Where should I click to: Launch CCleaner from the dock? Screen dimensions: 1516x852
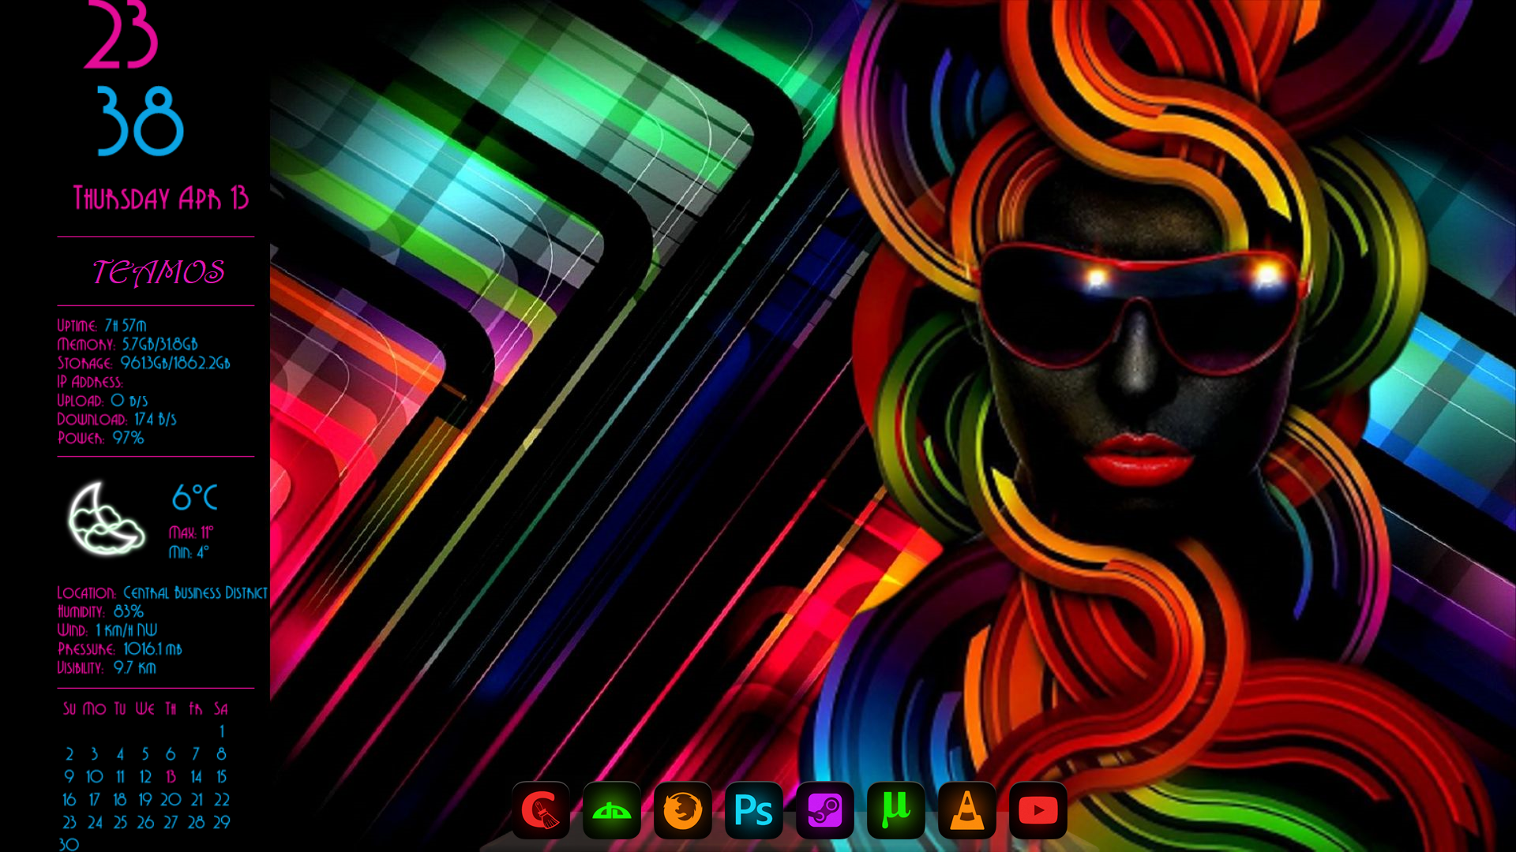(x=541, y=810)
